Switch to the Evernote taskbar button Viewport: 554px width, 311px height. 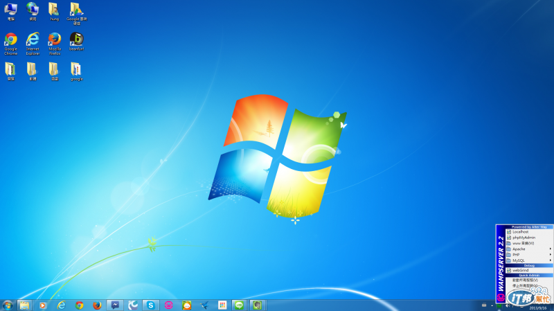(x=257, y=305)
